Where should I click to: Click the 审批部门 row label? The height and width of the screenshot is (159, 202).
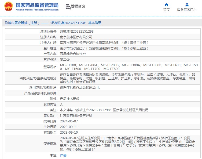(50, 116)
